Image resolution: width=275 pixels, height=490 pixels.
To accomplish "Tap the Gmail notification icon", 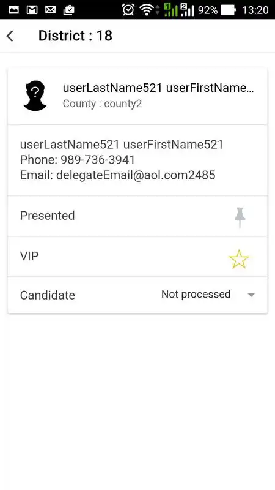I will (32, 10).
